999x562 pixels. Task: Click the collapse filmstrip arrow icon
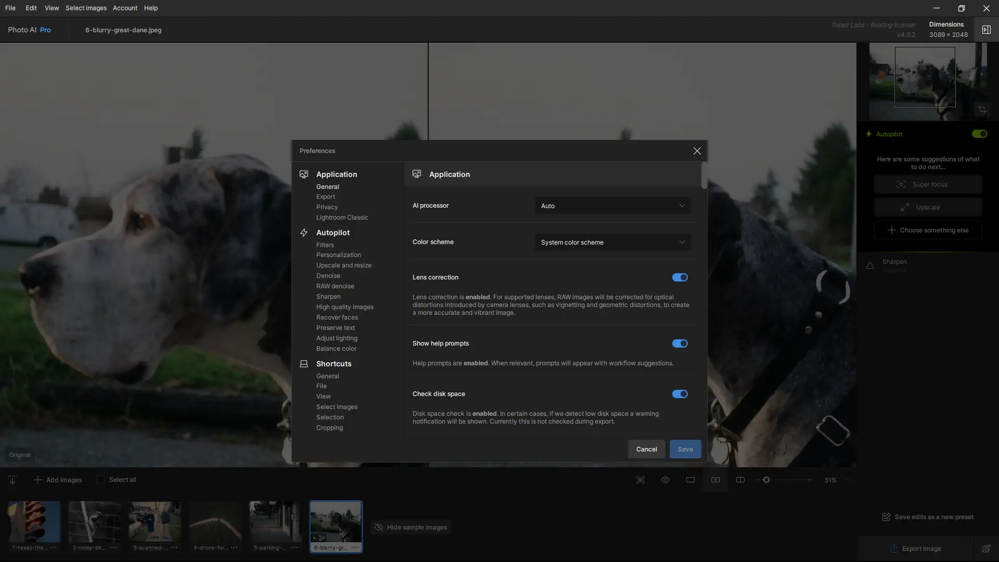(12, 480)
